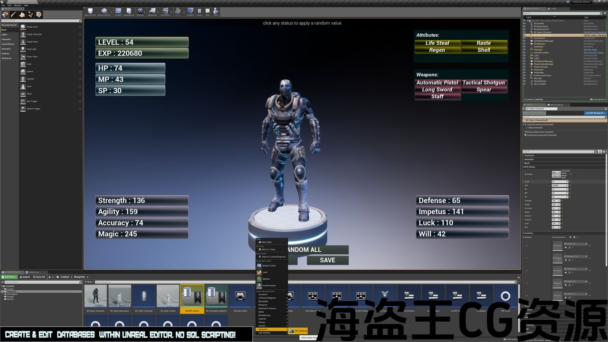Open the Add New dropdown in Content Browser
Image resolution: width=608 pixels, height=342 pixels.
coord(9,276)
